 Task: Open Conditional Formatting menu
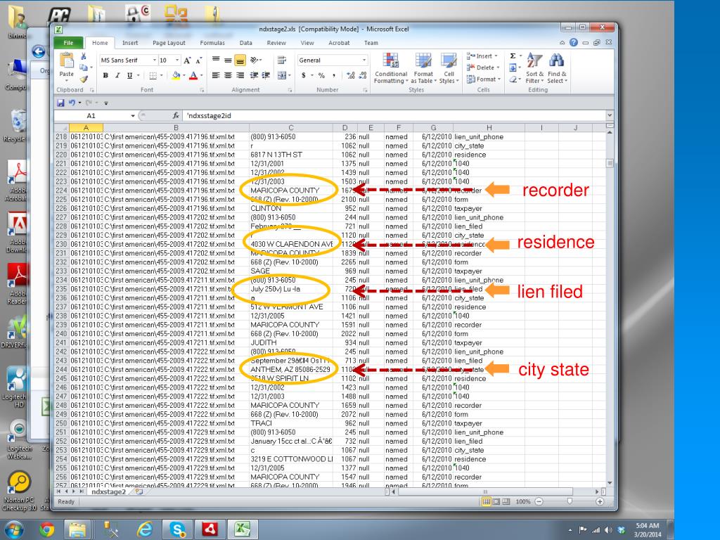pyautogui.click(x=391, y=68)
